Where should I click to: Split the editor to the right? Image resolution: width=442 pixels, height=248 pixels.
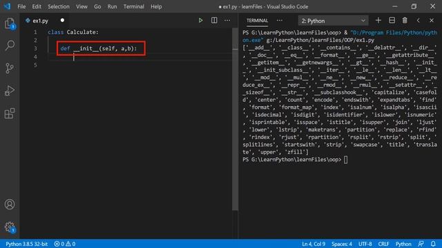214,20
